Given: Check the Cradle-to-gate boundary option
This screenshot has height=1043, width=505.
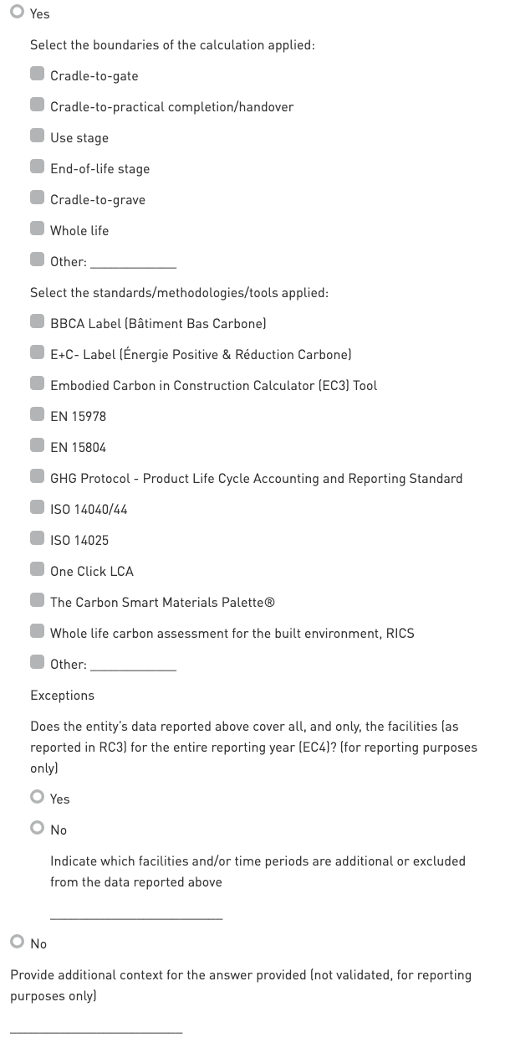Looking at the screenshot, I should (37, 74).
